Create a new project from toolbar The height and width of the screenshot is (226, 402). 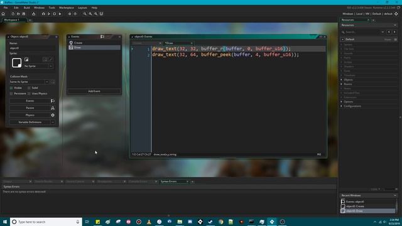pyautogui.click(x=13, y=14)
